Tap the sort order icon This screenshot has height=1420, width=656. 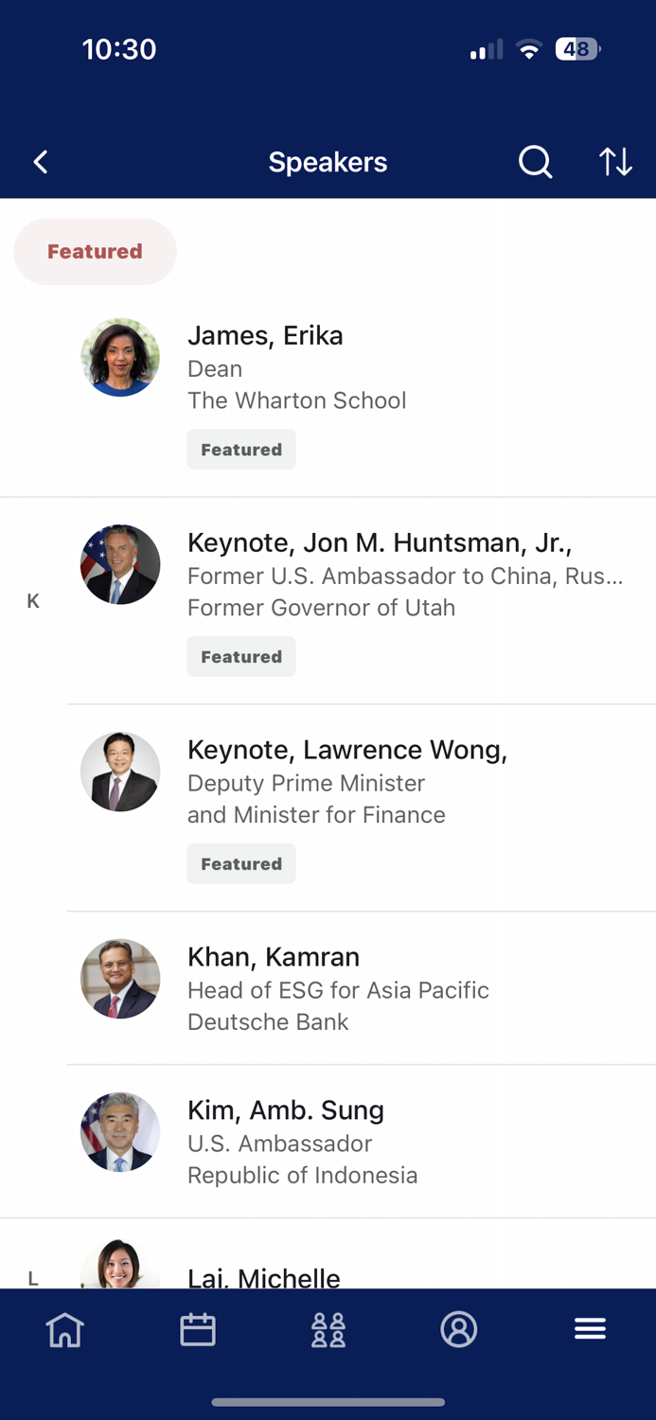[x=614, y=162]
